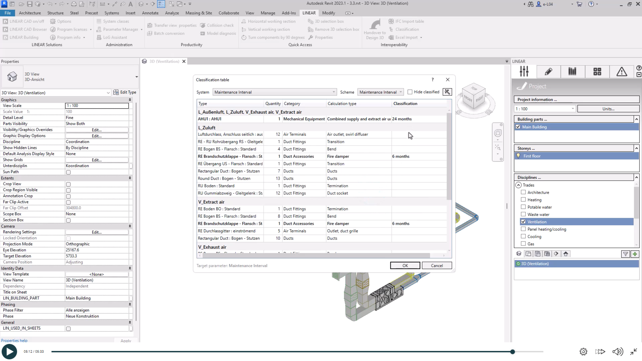This screenshot has height=361, width=642.
Task: Click the filter icon above view list
Action: pyautogui.click(x=625, y=254)
